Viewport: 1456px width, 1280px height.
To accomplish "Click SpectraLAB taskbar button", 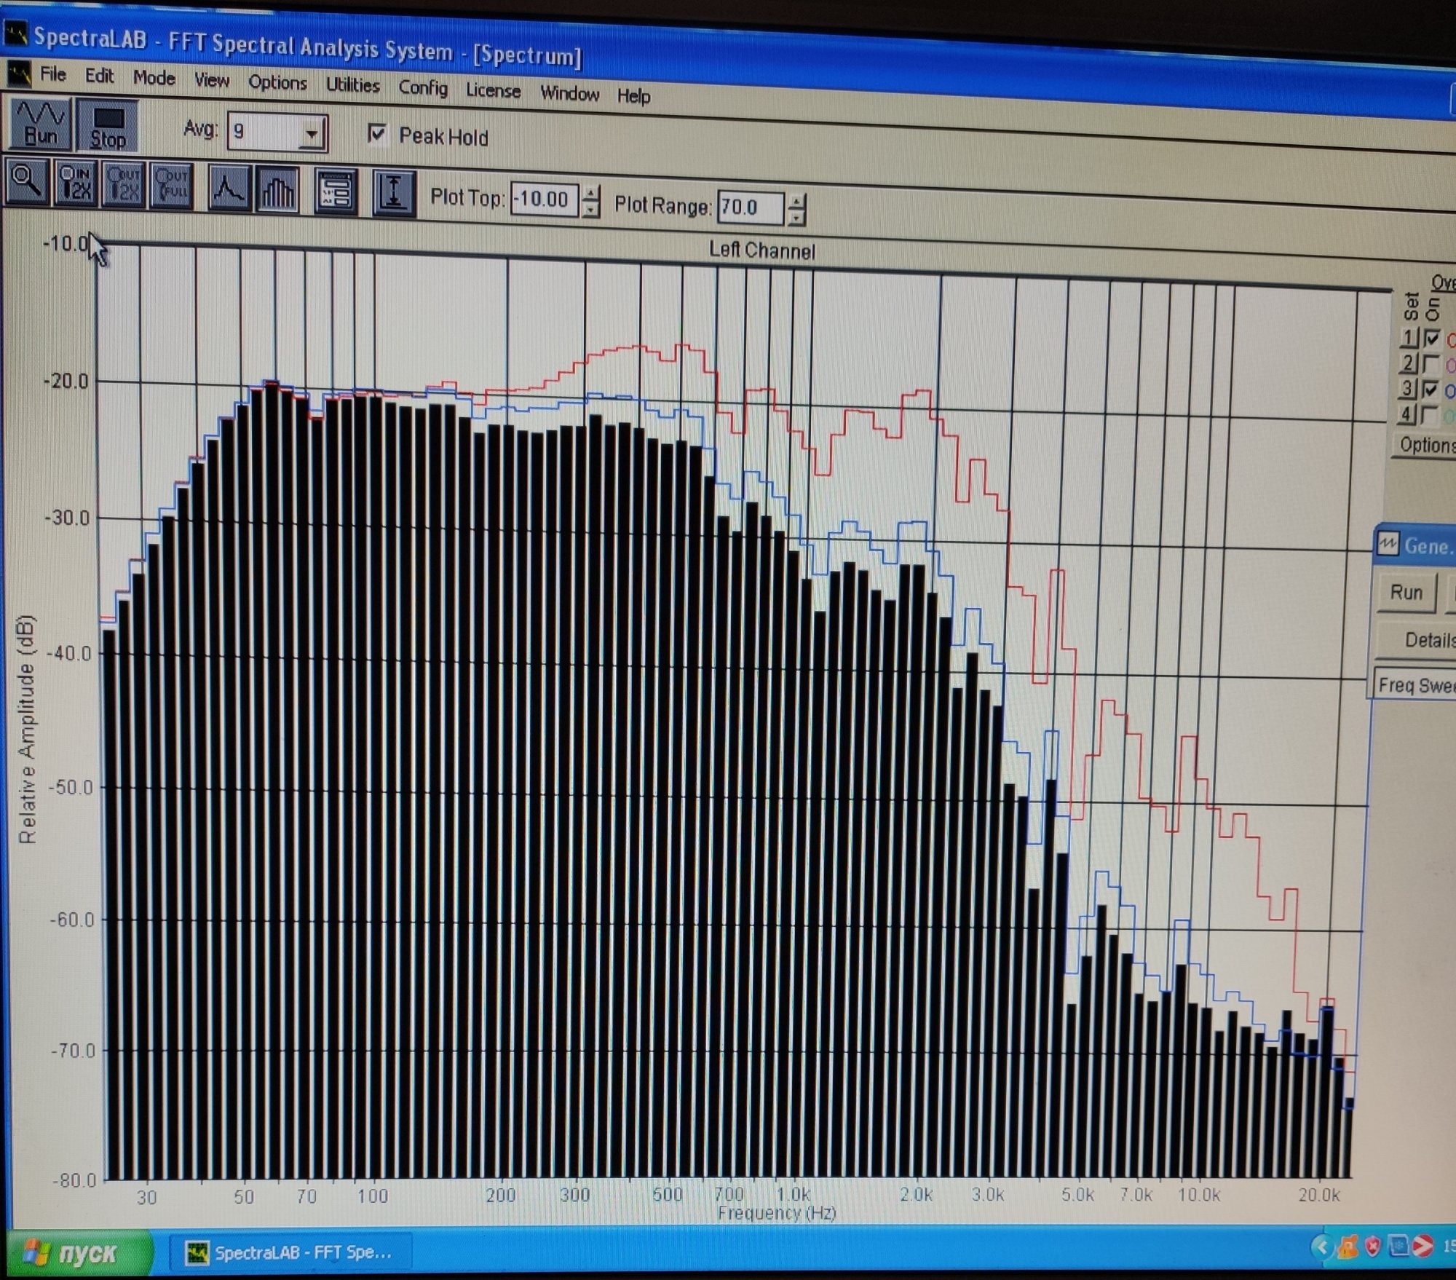I will point(290,1252).
